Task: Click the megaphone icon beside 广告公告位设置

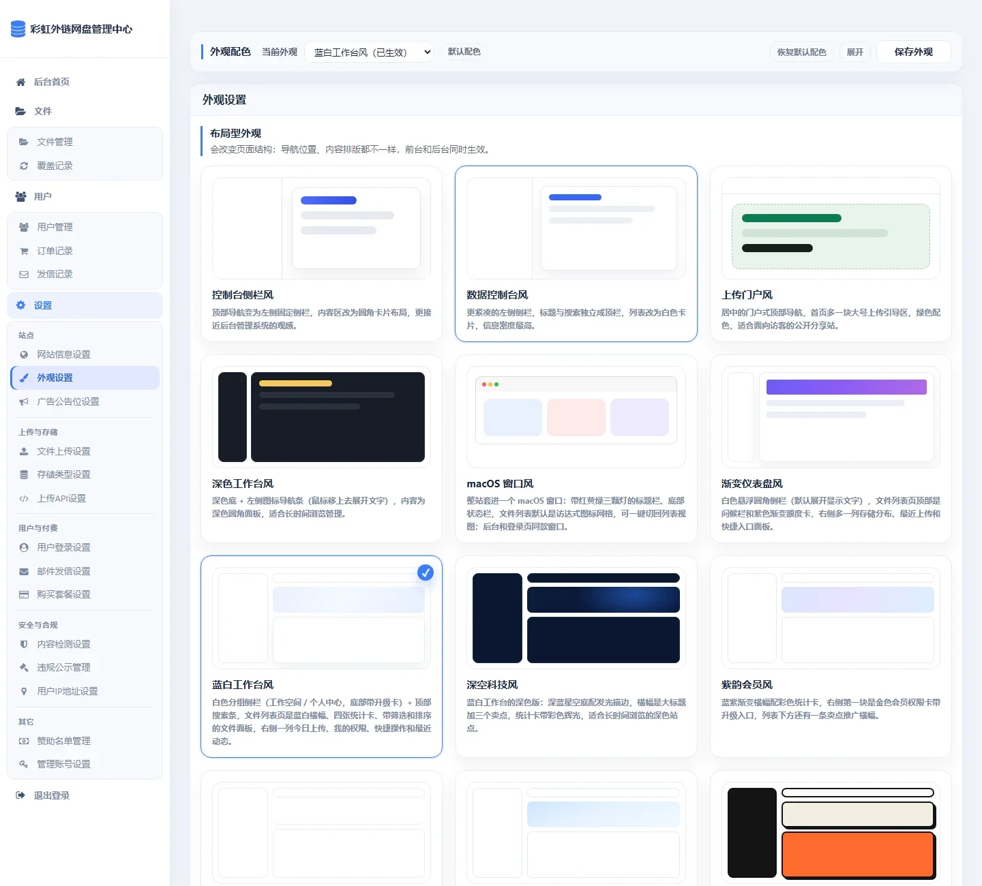Action: point(24,401)
